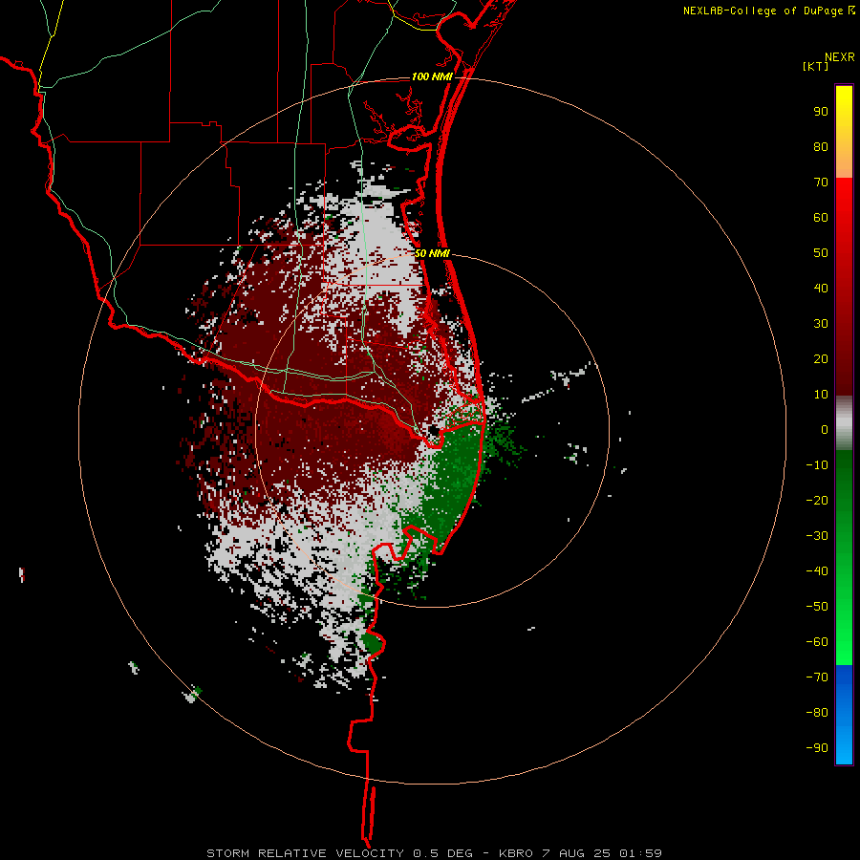Select the positive 50 knot scale value
This screenshot has height=860, width=860.
pos(821,253)
